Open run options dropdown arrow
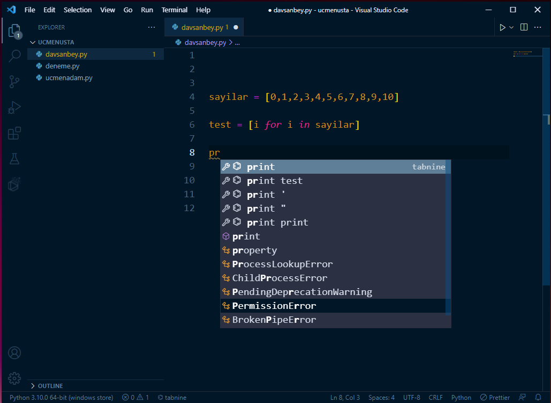The image size is (551, 403). pos(511,27)
